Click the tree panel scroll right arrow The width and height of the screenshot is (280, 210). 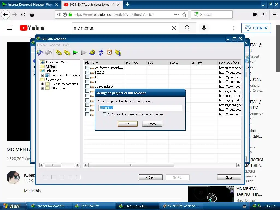pos(77,165)
